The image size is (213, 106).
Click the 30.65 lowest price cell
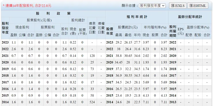[x=128, y=56]
